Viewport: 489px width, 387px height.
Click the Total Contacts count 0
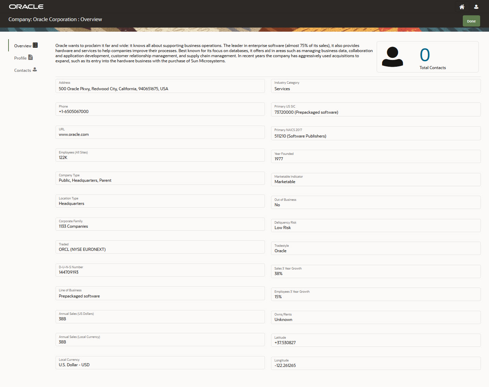point(425,55)
